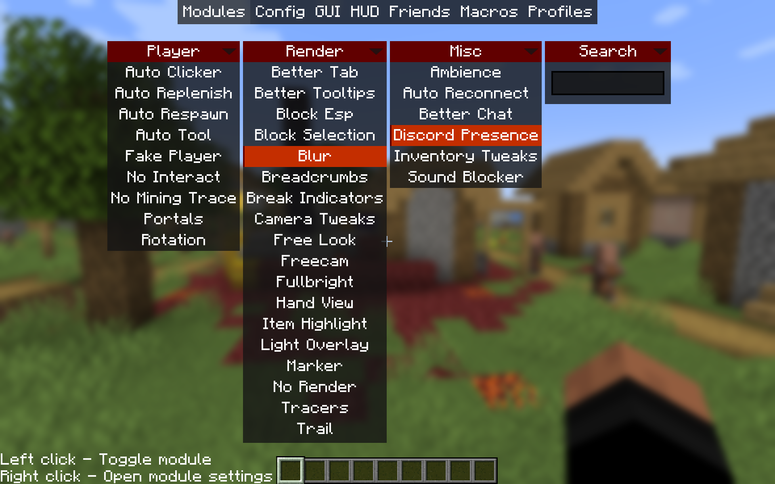Image resolution: width=775 pixels, height=484 pixels.
Task: Select the Light Overlay module icon
Action: point(315,344)
